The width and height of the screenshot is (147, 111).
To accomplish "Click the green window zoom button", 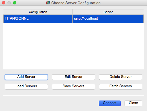I will click(15, 3).
